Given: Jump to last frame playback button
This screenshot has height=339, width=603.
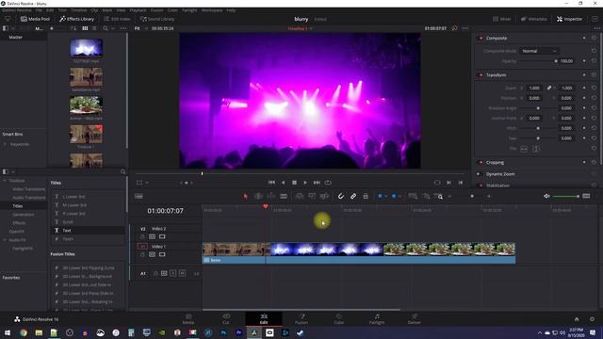Looking at the screenshot, I should [317, 183].
